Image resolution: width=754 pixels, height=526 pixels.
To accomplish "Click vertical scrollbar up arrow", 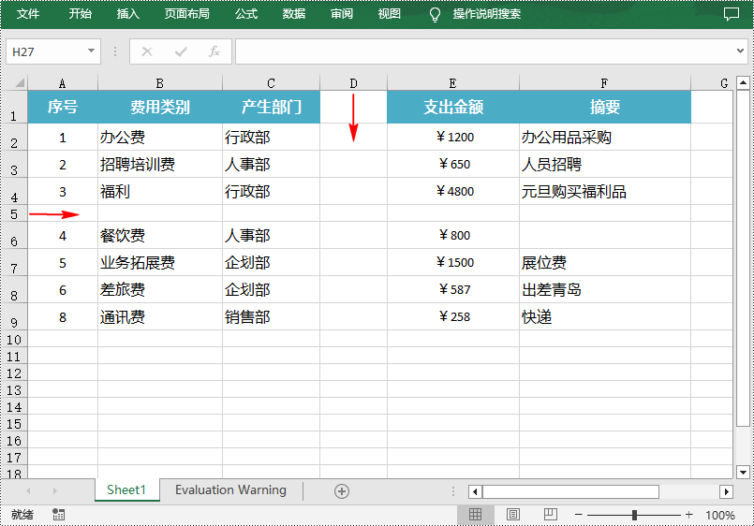I will click(743, 83).
